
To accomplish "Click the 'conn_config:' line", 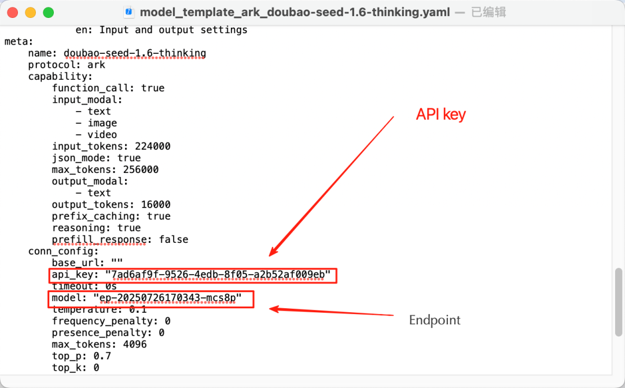I will (64, 251).
